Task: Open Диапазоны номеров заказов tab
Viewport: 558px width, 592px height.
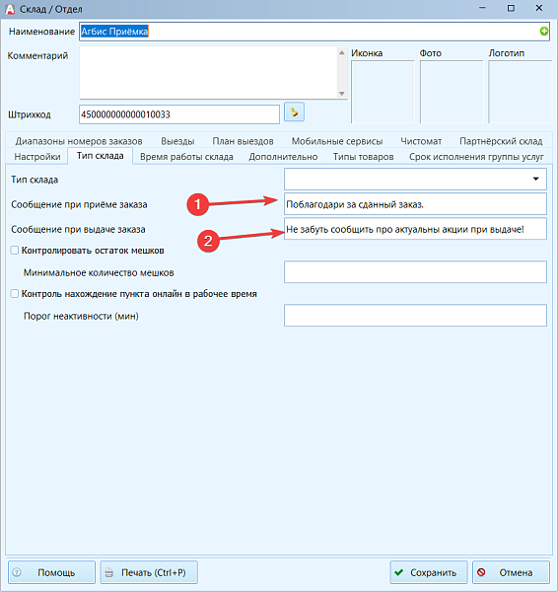Action: (x=79, y=141)
